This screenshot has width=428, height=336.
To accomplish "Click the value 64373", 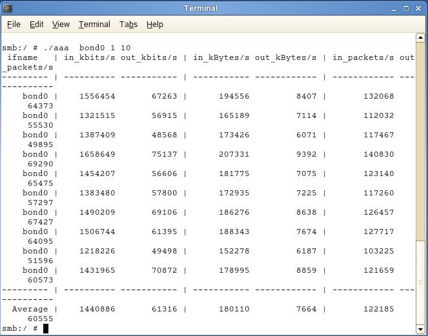I will tap(41, 106).
